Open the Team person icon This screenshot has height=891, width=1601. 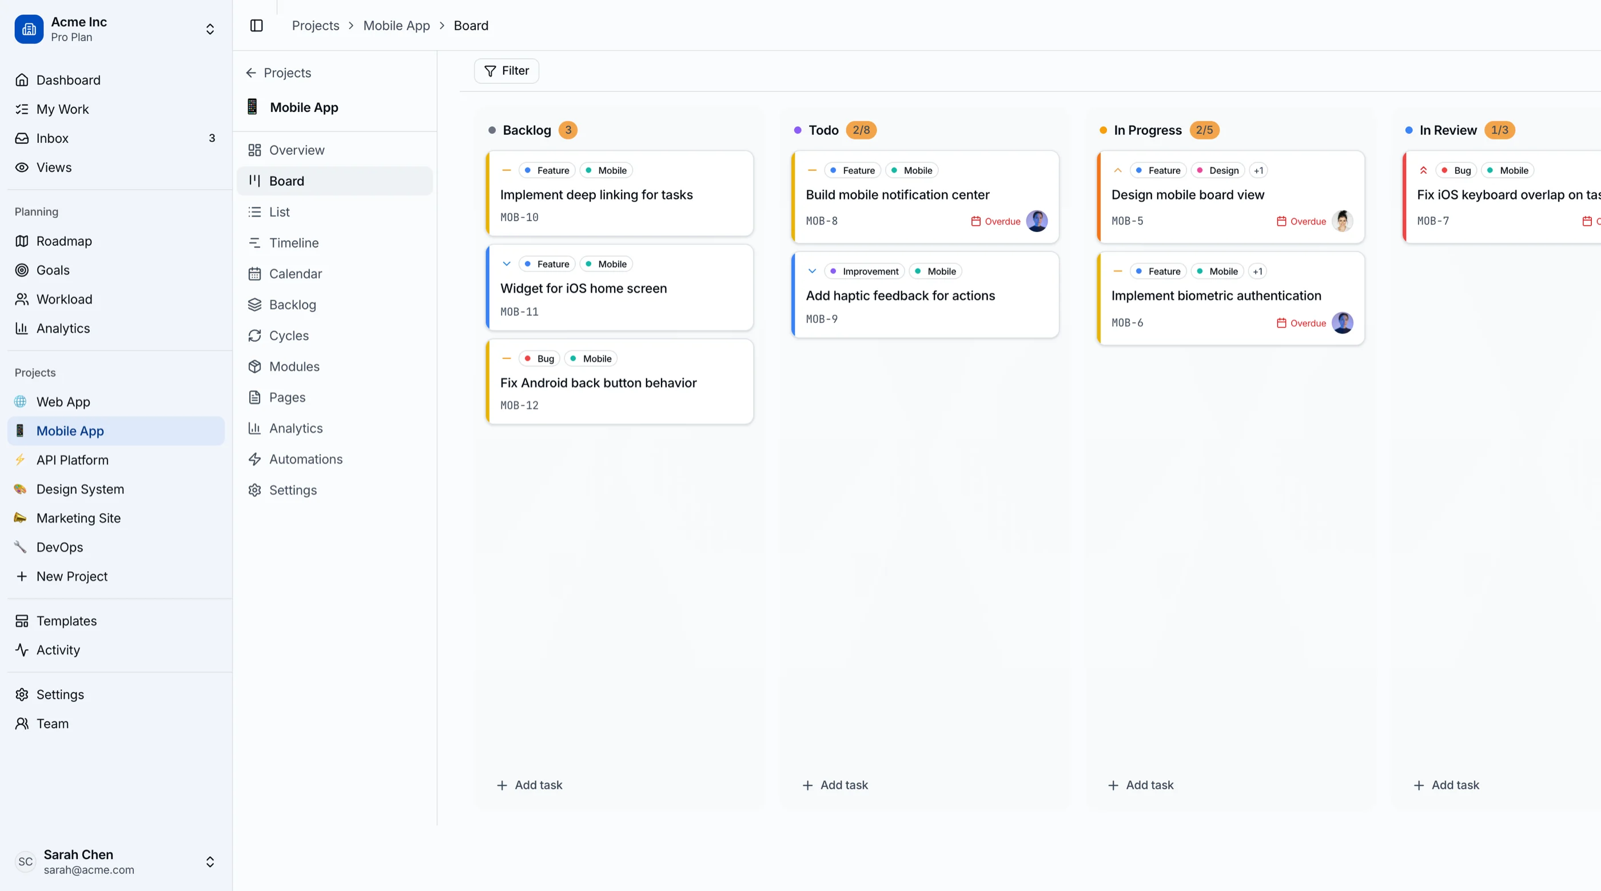tap(22, 724)
